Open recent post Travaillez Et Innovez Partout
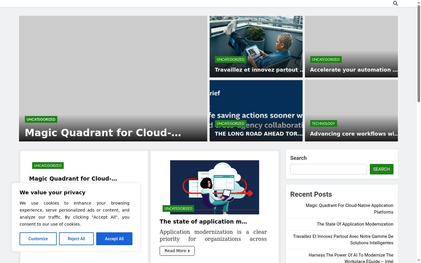The width and height of the screenshot is (421, 263). pyautogui.click(x=343, y=240)
